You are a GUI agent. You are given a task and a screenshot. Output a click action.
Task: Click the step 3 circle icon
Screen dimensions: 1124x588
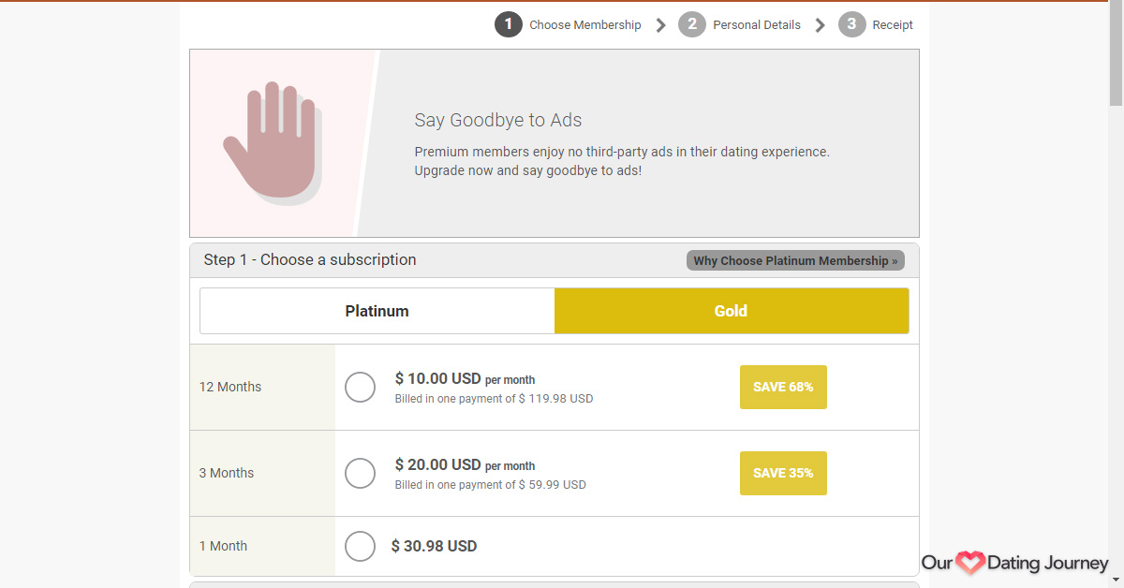[851, 24]
